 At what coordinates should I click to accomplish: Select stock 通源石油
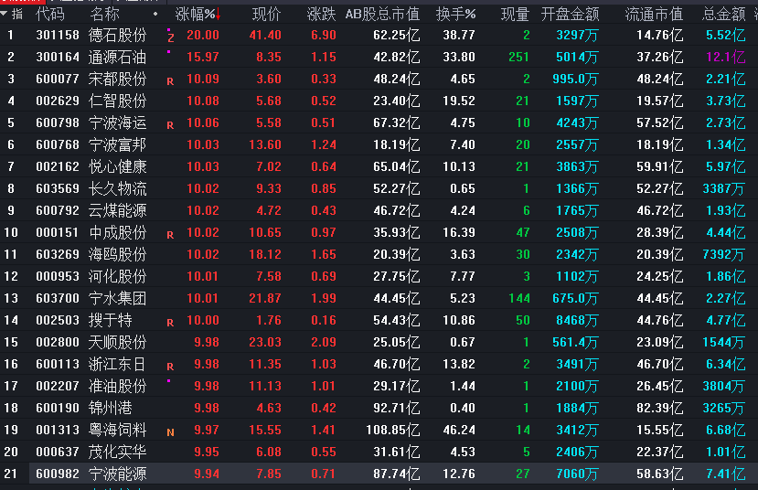coord(117,57)
